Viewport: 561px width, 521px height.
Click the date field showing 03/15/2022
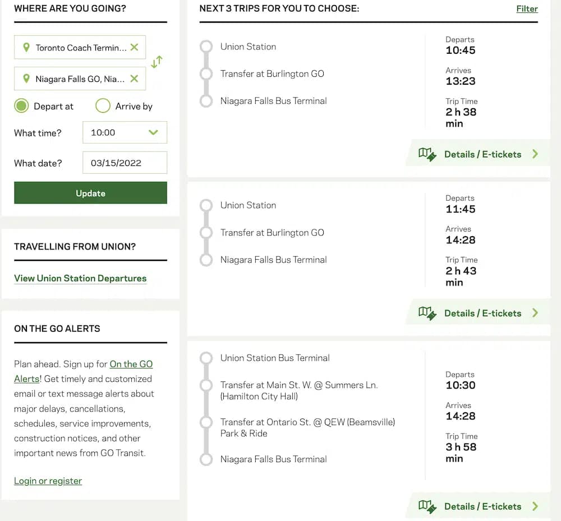[x=125, y=163]
